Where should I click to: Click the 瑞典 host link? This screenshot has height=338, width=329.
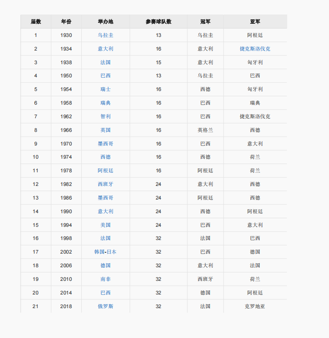point(106,103)
